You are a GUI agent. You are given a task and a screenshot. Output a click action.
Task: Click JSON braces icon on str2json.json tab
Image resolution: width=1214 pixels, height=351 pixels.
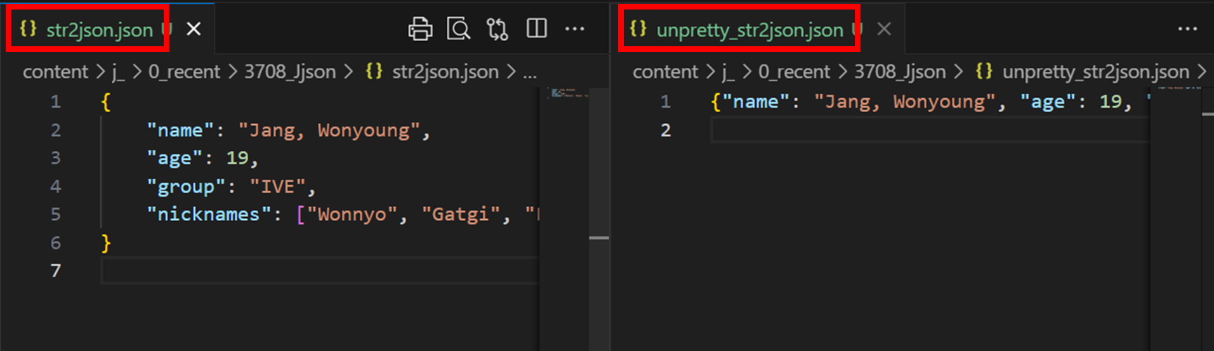[29, 29]
